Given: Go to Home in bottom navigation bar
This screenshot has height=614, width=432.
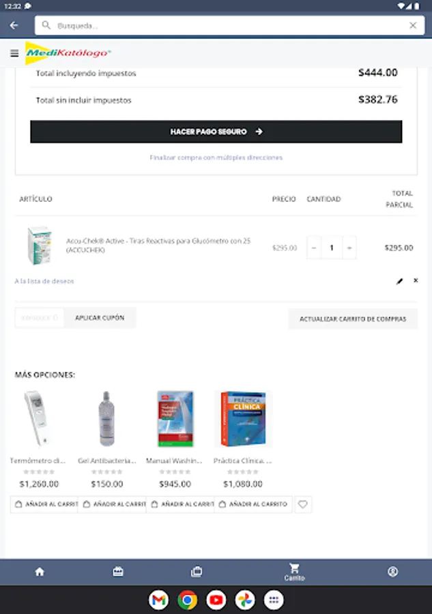Looking at the screenshot, I should coord(40,572).
